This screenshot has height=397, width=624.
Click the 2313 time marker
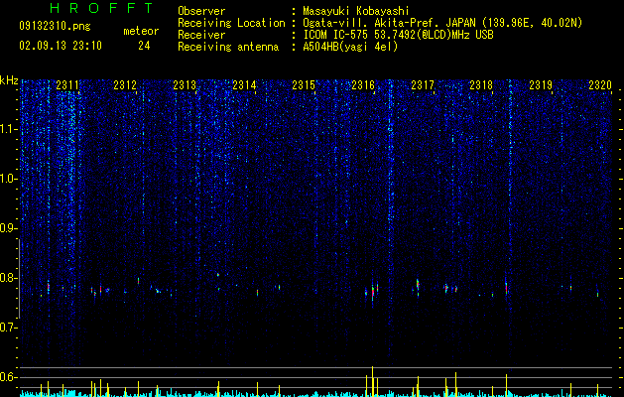tap(185, 85)
